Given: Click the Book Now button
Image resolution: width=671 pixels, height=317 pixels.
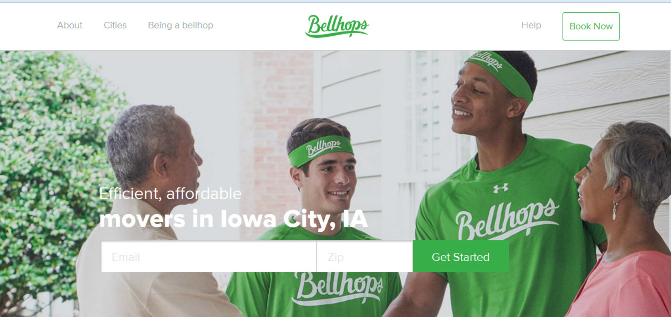Looking at the screenshot, I should (591, 26).
